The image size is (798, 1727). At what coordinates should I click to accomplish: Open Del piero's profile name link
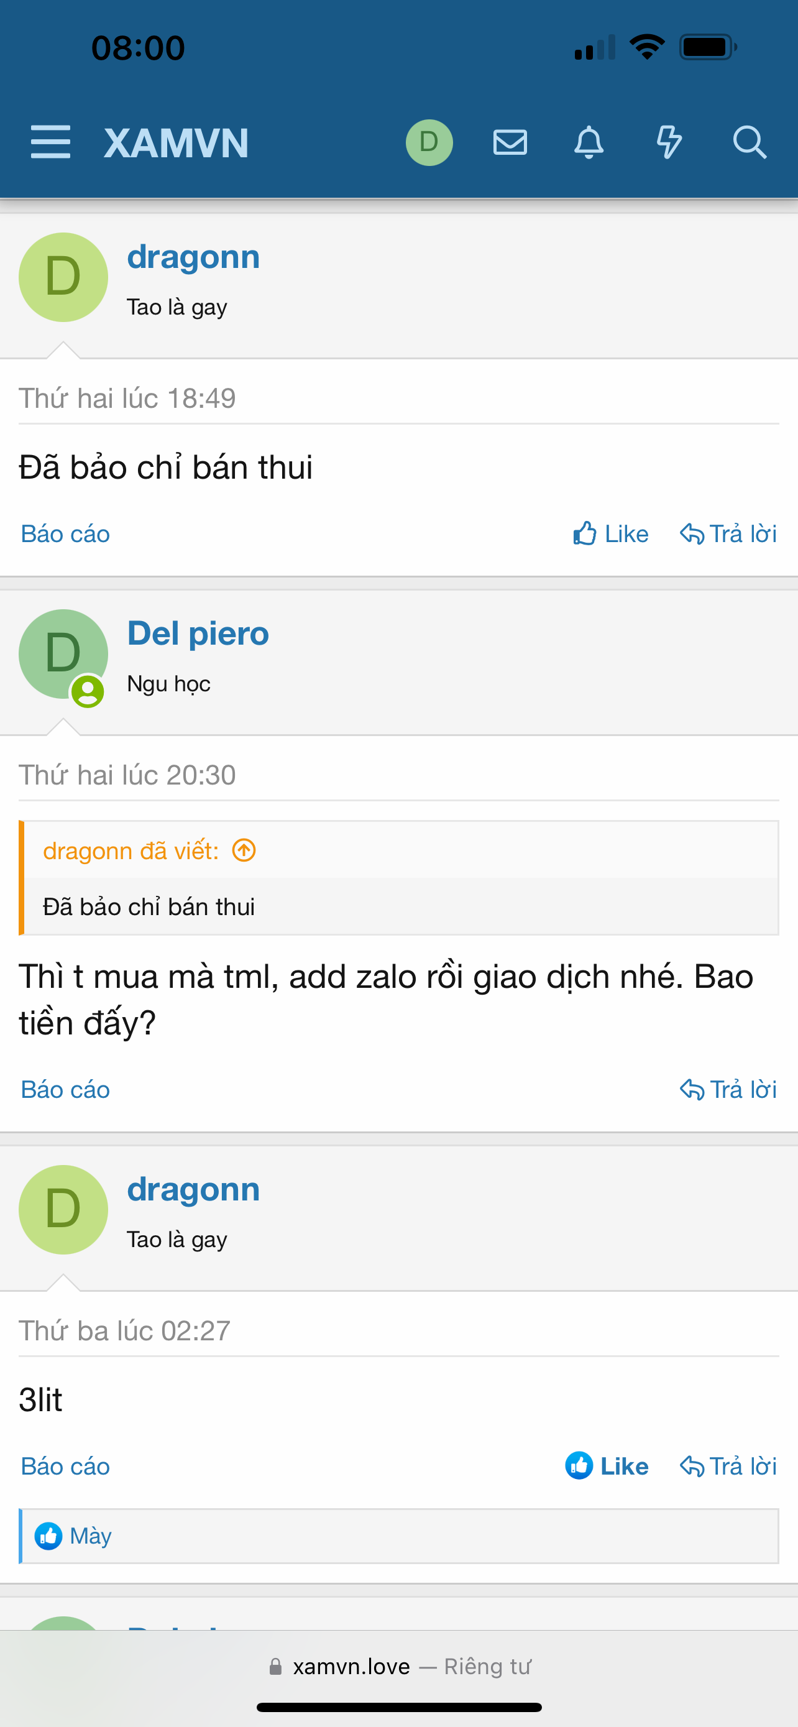pyautogui.click(x=198, y=633)
